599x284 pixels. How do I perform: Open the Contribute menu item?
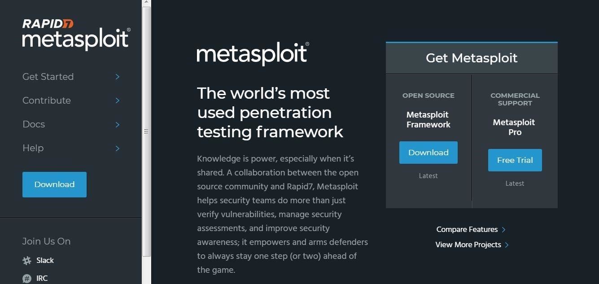tap(47, 100)
